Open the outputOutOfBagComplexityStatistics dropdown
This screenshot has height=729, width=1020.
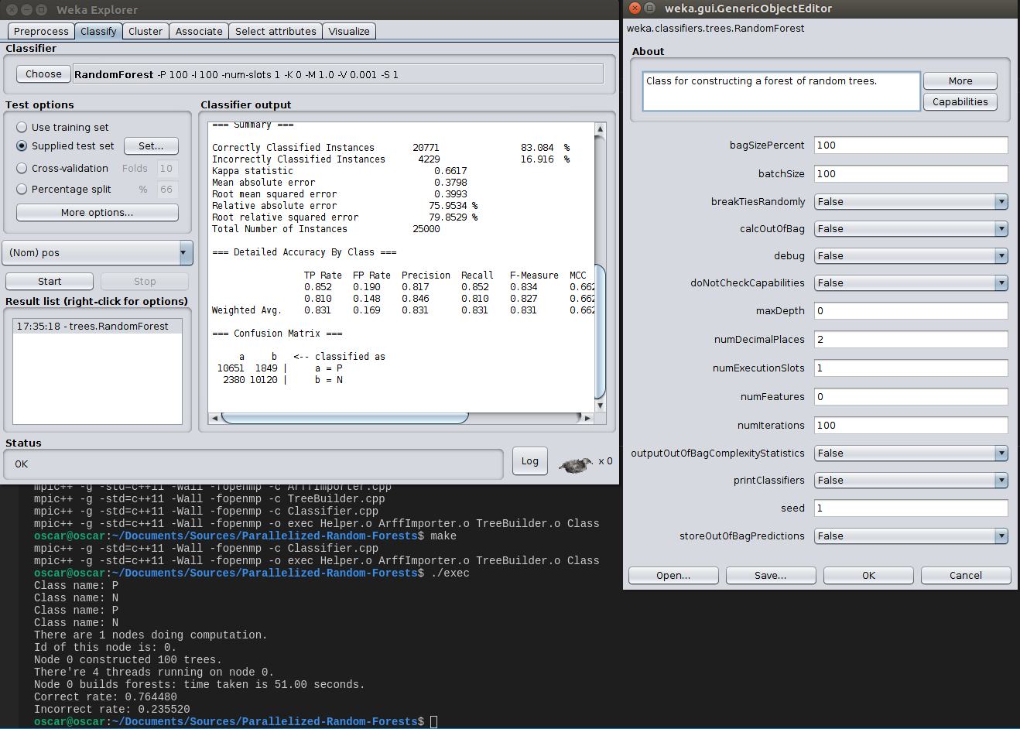click(x=911, y=453)
